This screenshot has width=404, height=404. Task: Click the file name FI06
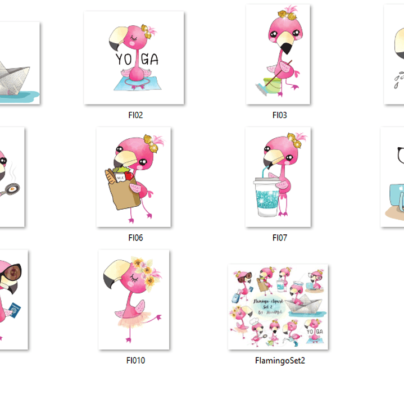[135, 238]
